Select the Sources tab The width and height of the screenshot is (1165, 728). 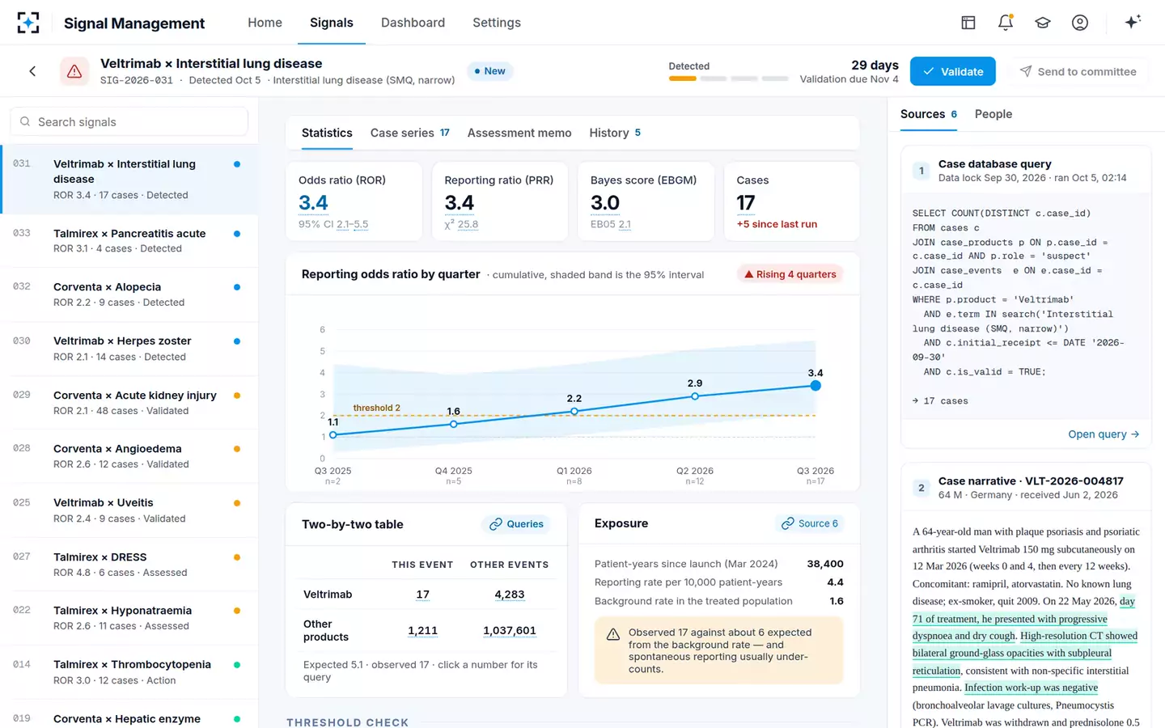pyautogui.click(x=929, y=114)
